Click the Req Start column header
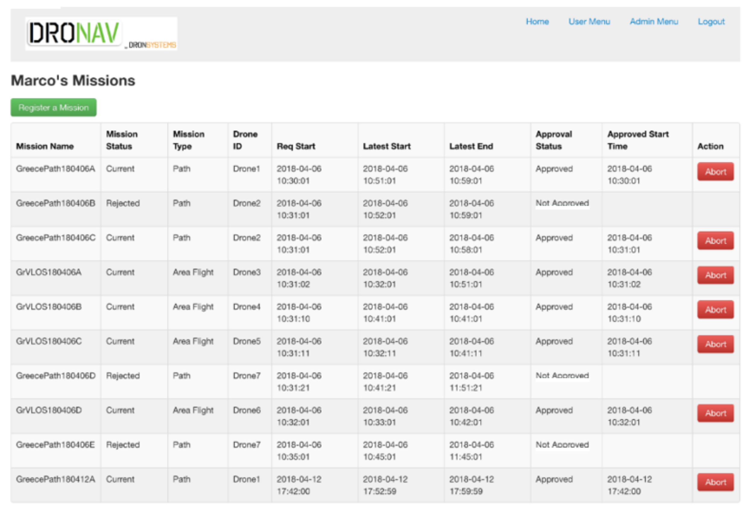 [296, 147]
